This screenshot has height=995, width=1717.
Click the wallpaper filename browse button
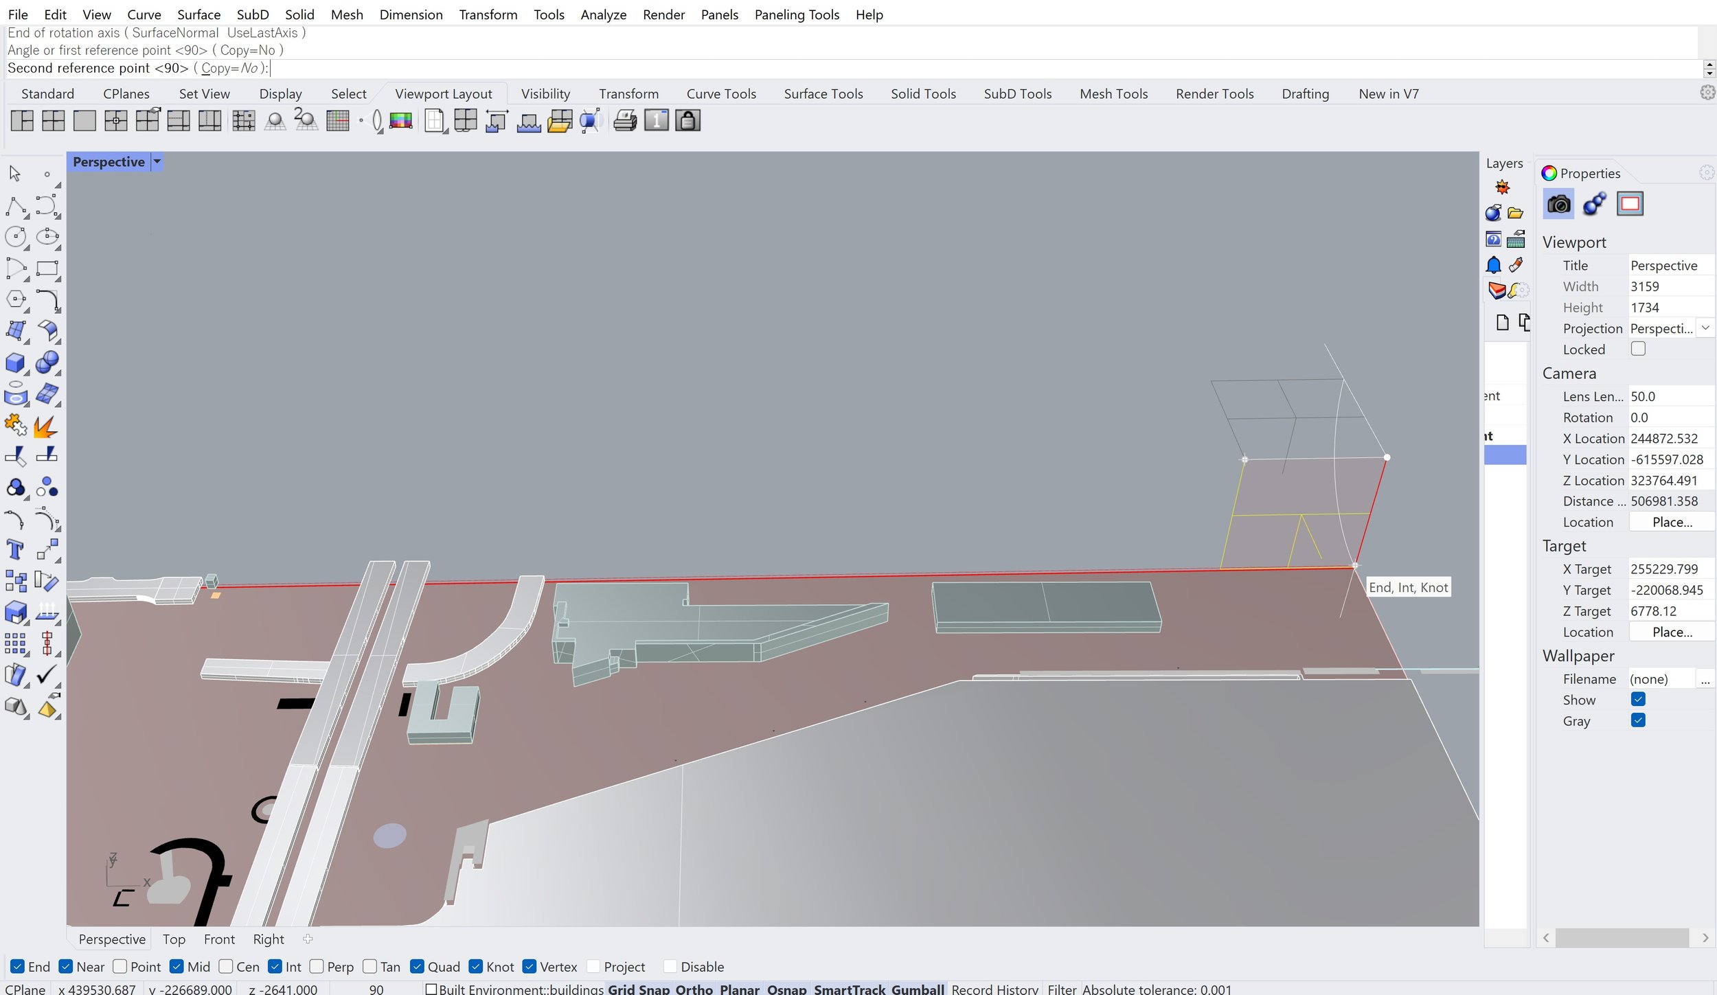point(1705,679)
